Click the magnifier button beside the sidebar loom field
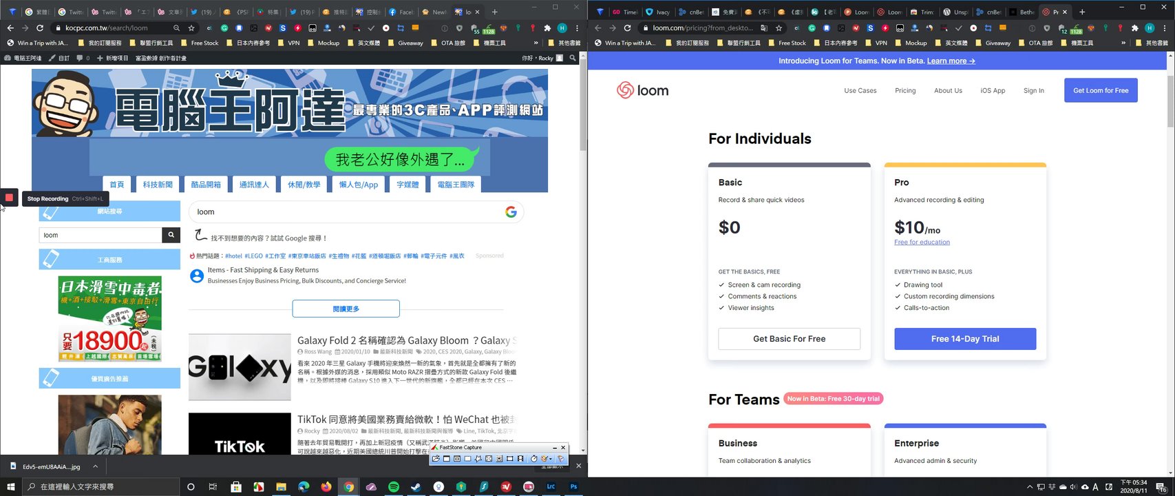The width and height of the screenshot is (1175, 496). 171,235
